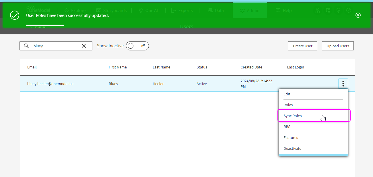Click into the user search field
The width and height of the screenshot is (373, 177).
pyautogui.click(x=56, y=46)
